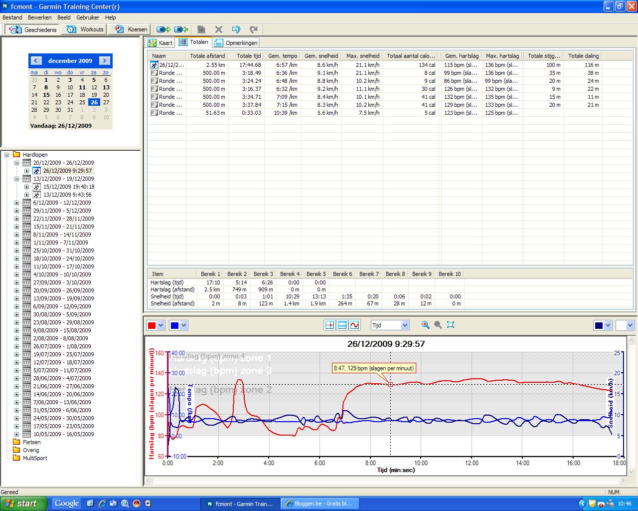The image size is (638, 511).
Task: Click the run icon on 26/12/2009 9:29:57
Action: coord(36,171)
